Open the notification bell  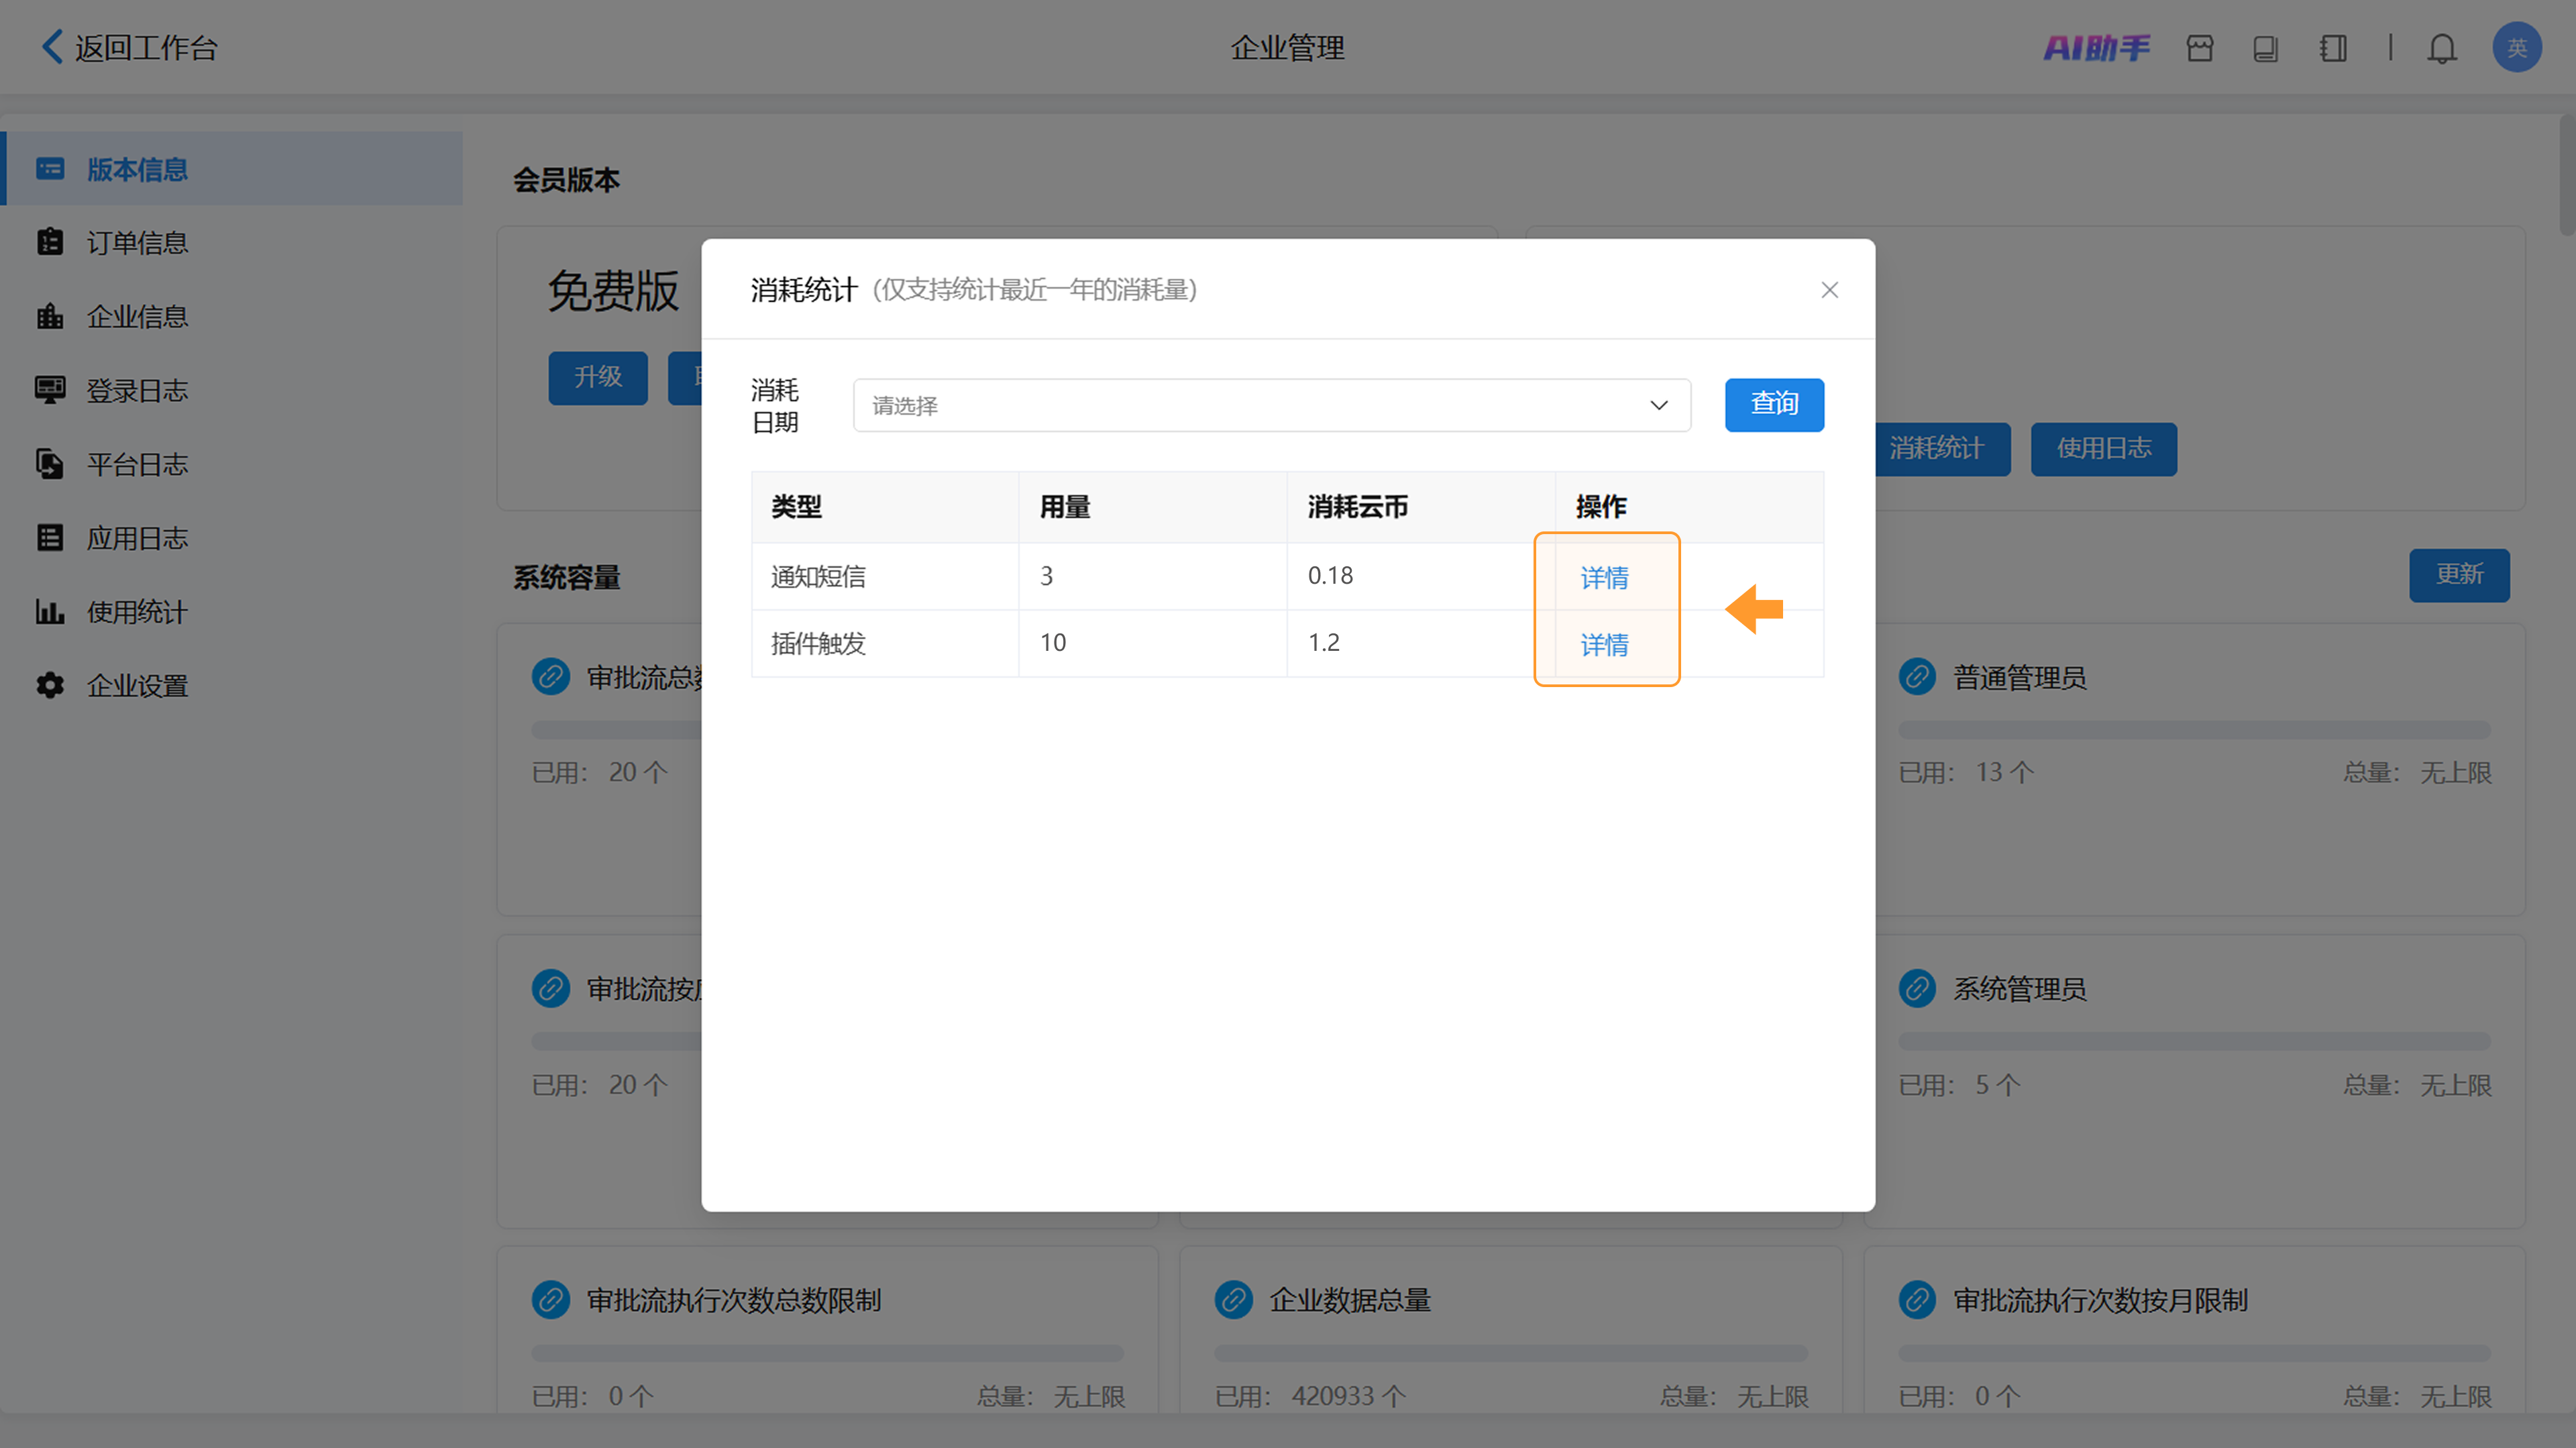point(2442,48)
